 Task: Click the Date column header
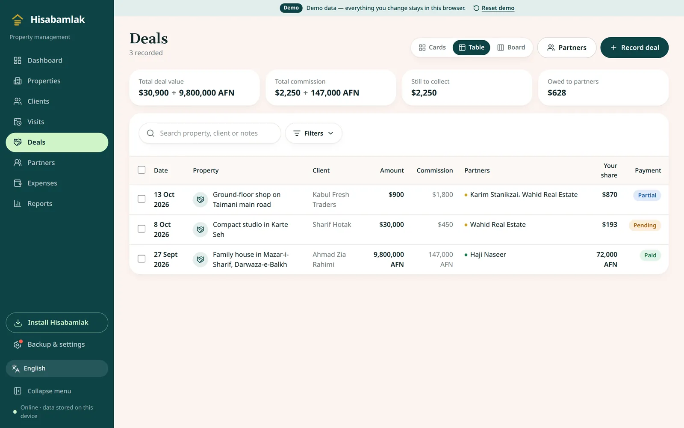tap(161, 170)
